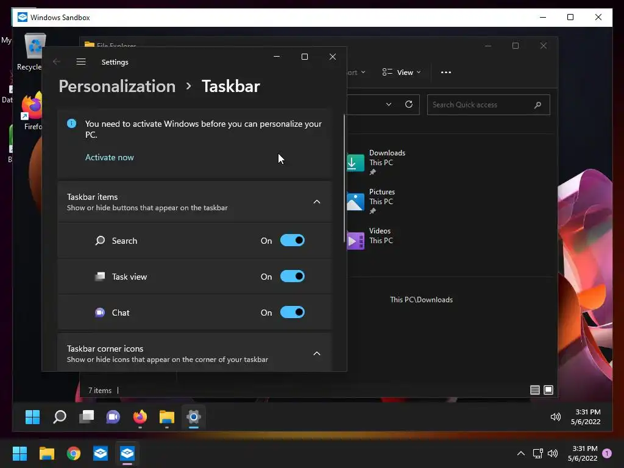Collapse Taskbar items section
The width and height of the screenshot is (624, 468).
coord(317,202)
